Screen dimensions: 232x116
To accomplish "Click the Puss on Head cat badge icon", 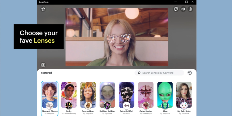I will pyautogui.click(x=88, y=106).
